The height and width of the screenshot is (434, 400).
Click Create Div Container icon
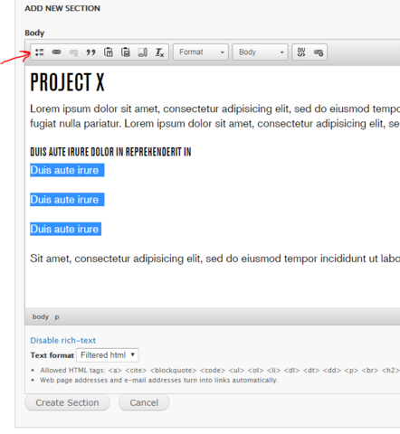[x=301, y=52]
